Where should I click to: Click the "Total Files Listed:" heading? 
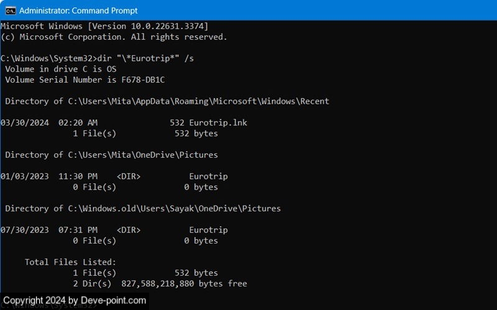(70, 262)
